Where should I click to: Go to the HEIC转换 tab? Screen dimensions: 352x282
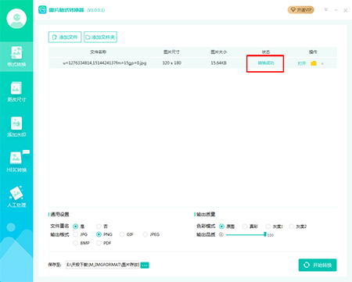[x=16, y=162]
